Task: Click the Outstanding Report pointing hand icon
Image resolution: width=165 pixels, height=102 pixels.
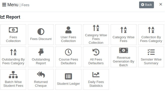Action: [41, 52]
